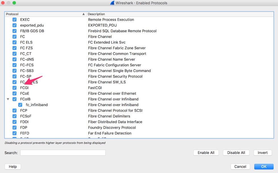Screen dimensions: 278x173
Task: Select 'Fibre Channel Security Protocol' description
Action: point(115,76)
